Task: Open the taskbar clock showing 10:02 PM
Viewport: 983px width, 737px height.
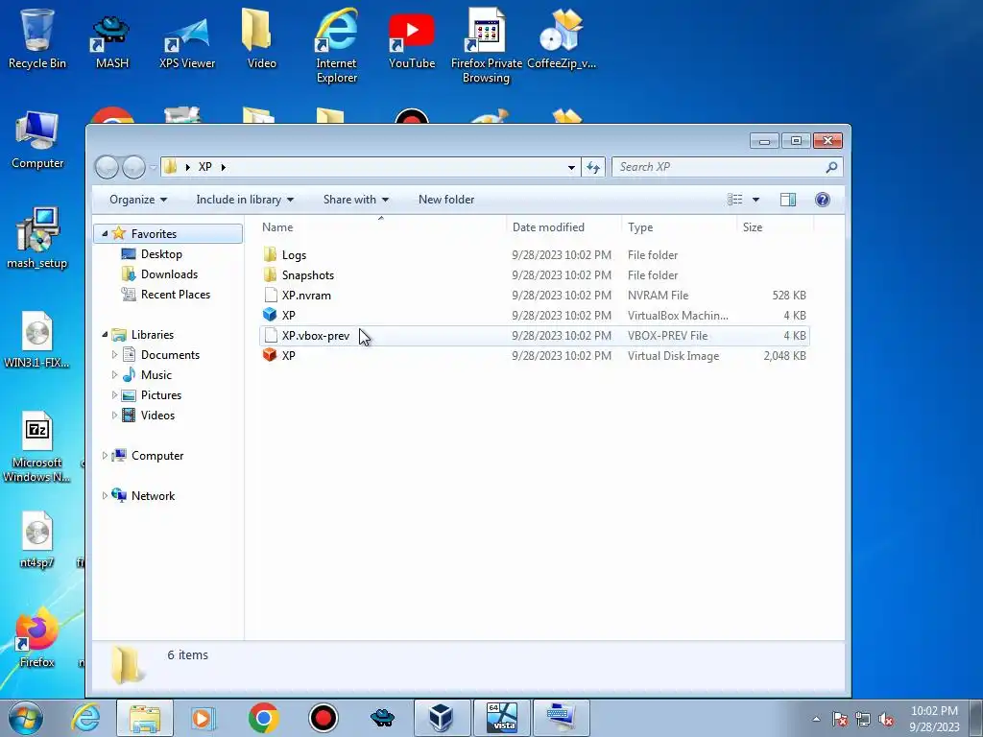Action: click(x=934, y=719)
